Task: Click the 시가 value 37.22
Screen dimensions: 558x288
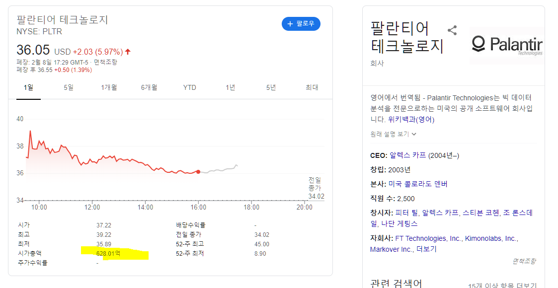Action: point(103,225)
